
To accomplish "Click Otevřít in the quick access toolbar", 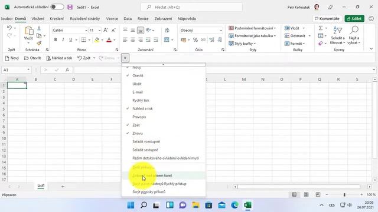I will [32, 58].
